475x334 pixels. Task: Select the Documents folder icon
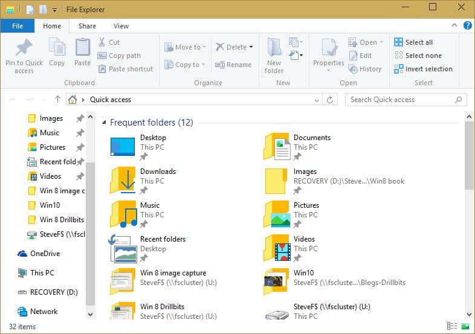click(x=277, y=147)
